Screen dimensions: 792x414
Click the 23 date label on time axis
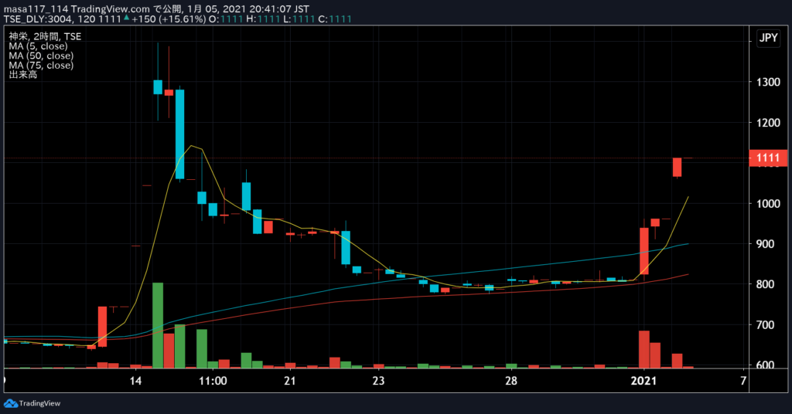[378, 381]
